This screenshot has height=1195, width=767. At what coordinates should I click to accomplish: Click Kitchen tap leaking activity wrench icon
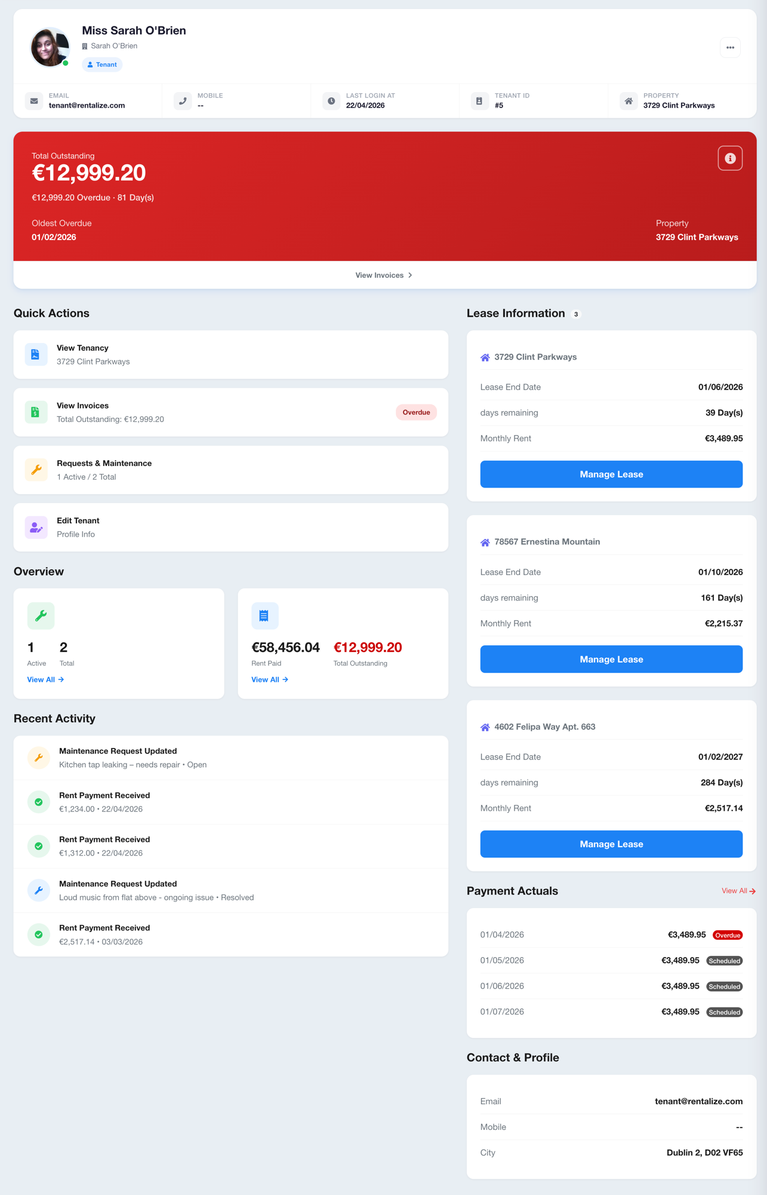(39, 758)
